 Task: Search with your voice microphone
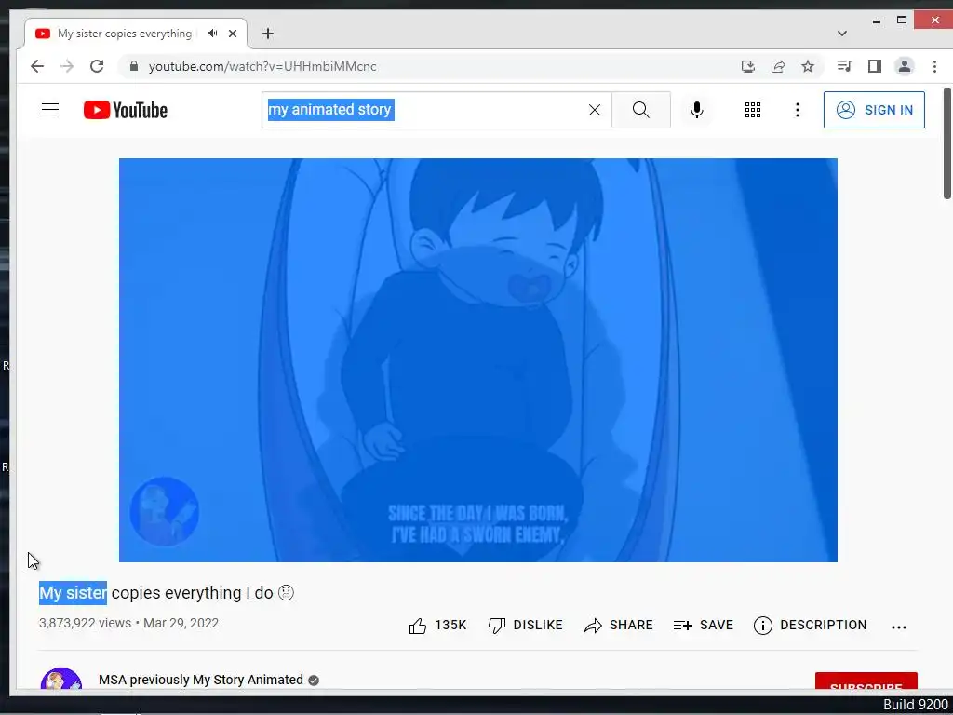pyautogui.click(x=697, y=110)
